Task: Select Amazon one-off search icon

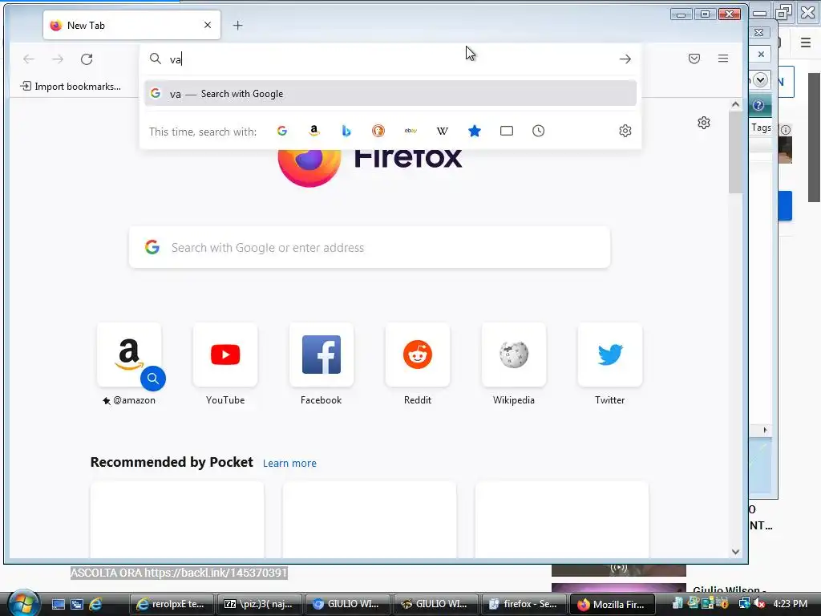Action: (x=313, y=131)
